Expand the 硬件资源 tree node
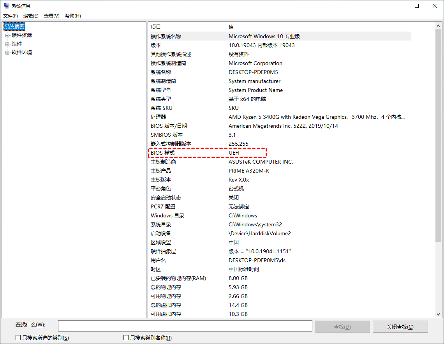444x344 pixels. (x=7, y=35)
